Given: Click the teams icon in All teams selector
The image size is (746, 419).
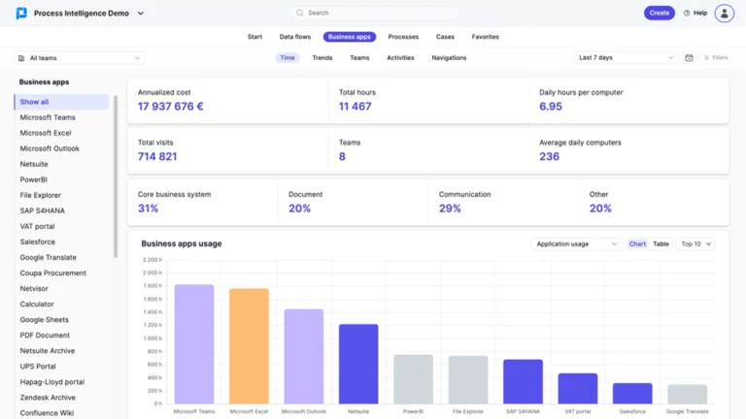Looking at the screenshot, I should click(22, 58).
